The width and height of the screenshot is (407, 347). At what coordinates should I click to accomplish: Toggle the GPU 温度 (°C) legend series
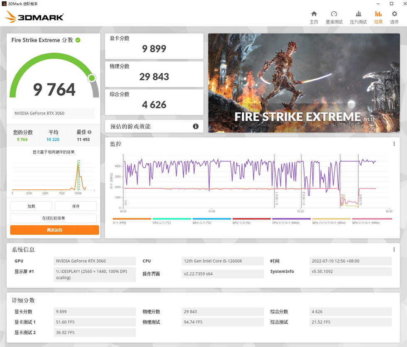click(212, 221)
